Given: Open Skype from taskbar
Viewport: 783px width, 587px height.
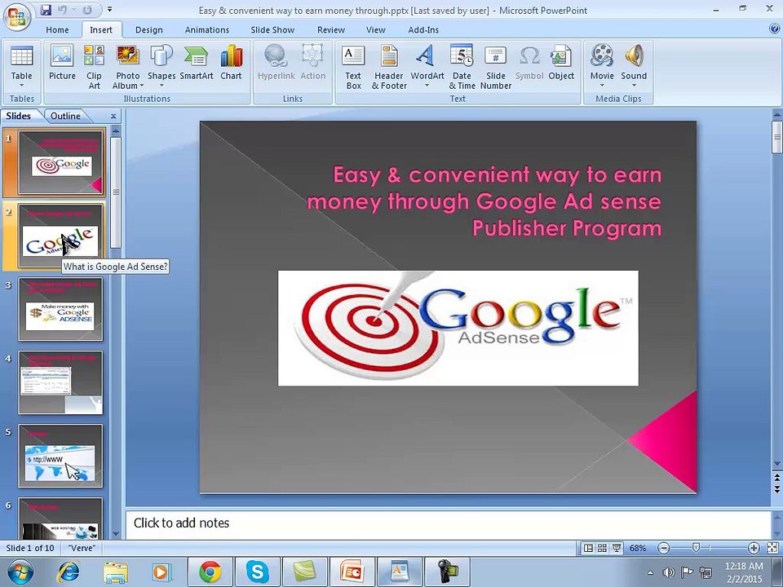Looking at the screenshot, I should click(257, 572).
